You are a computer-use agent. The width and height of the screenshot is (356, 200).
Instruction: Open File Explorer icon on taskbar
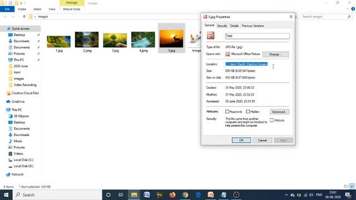click(x=134, y=195)
